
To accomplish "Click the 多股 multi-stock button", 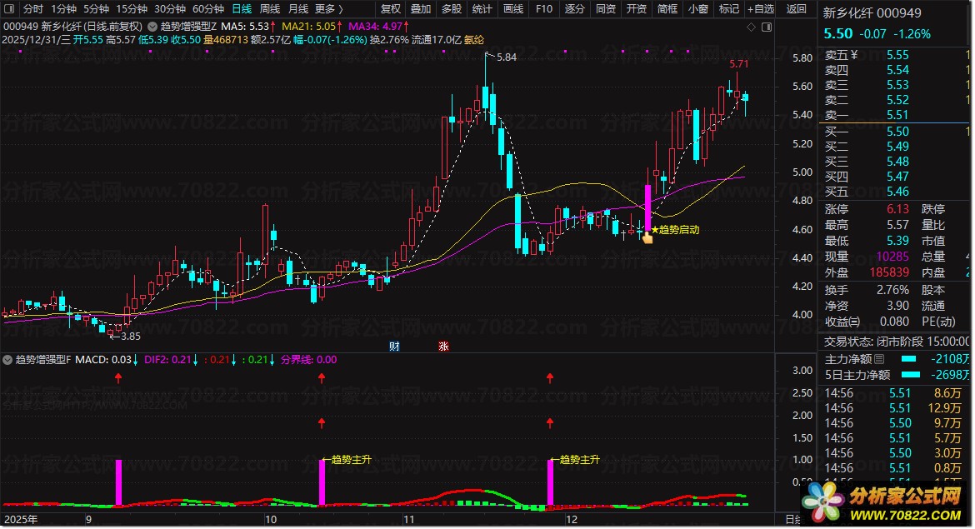I will point(452,8).
